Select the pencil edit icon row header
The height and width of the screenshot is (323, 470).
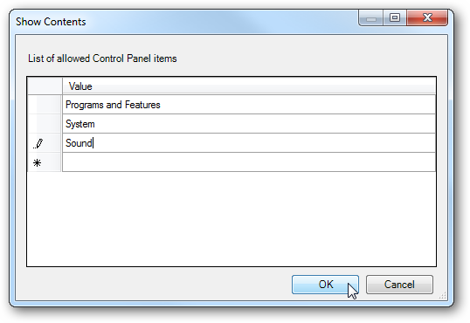[45, 143]
